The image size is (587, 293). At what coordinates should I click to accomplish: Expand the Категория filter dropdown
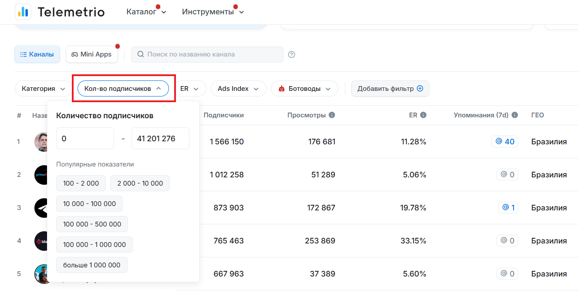click(43, 89)
